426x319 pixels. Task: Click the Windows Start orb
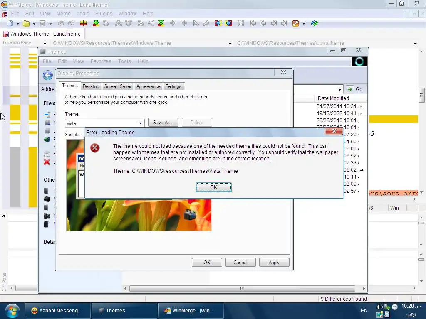coord(12,311)
